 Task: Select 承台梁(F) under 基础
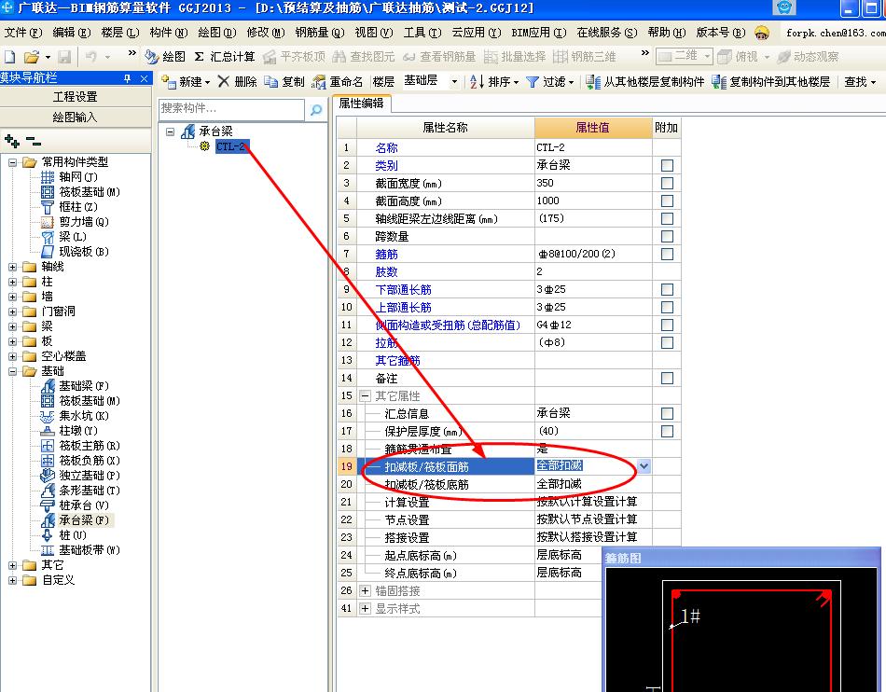tap(76, 520)
